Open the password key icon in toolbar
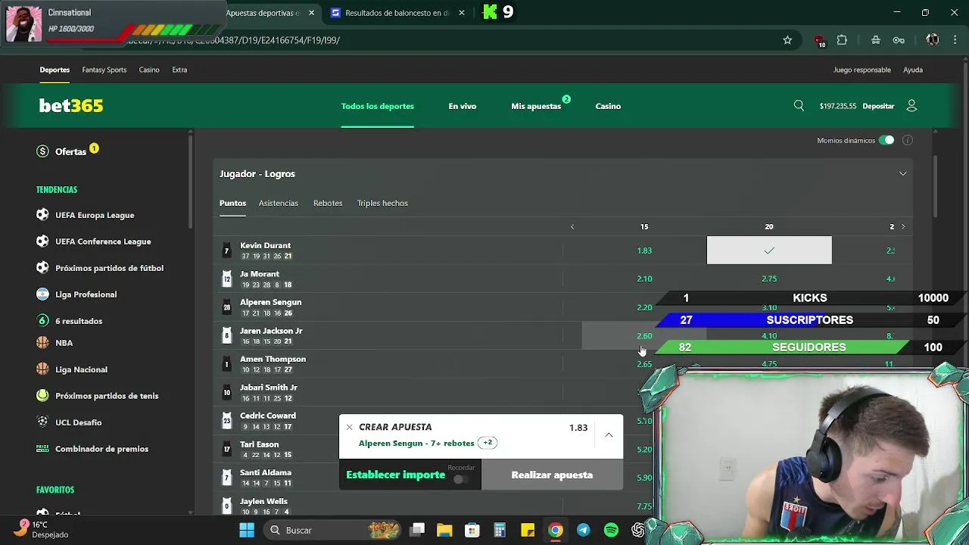Image resolution: width=969 pixels, height=545 pixels. click(899, 40)
